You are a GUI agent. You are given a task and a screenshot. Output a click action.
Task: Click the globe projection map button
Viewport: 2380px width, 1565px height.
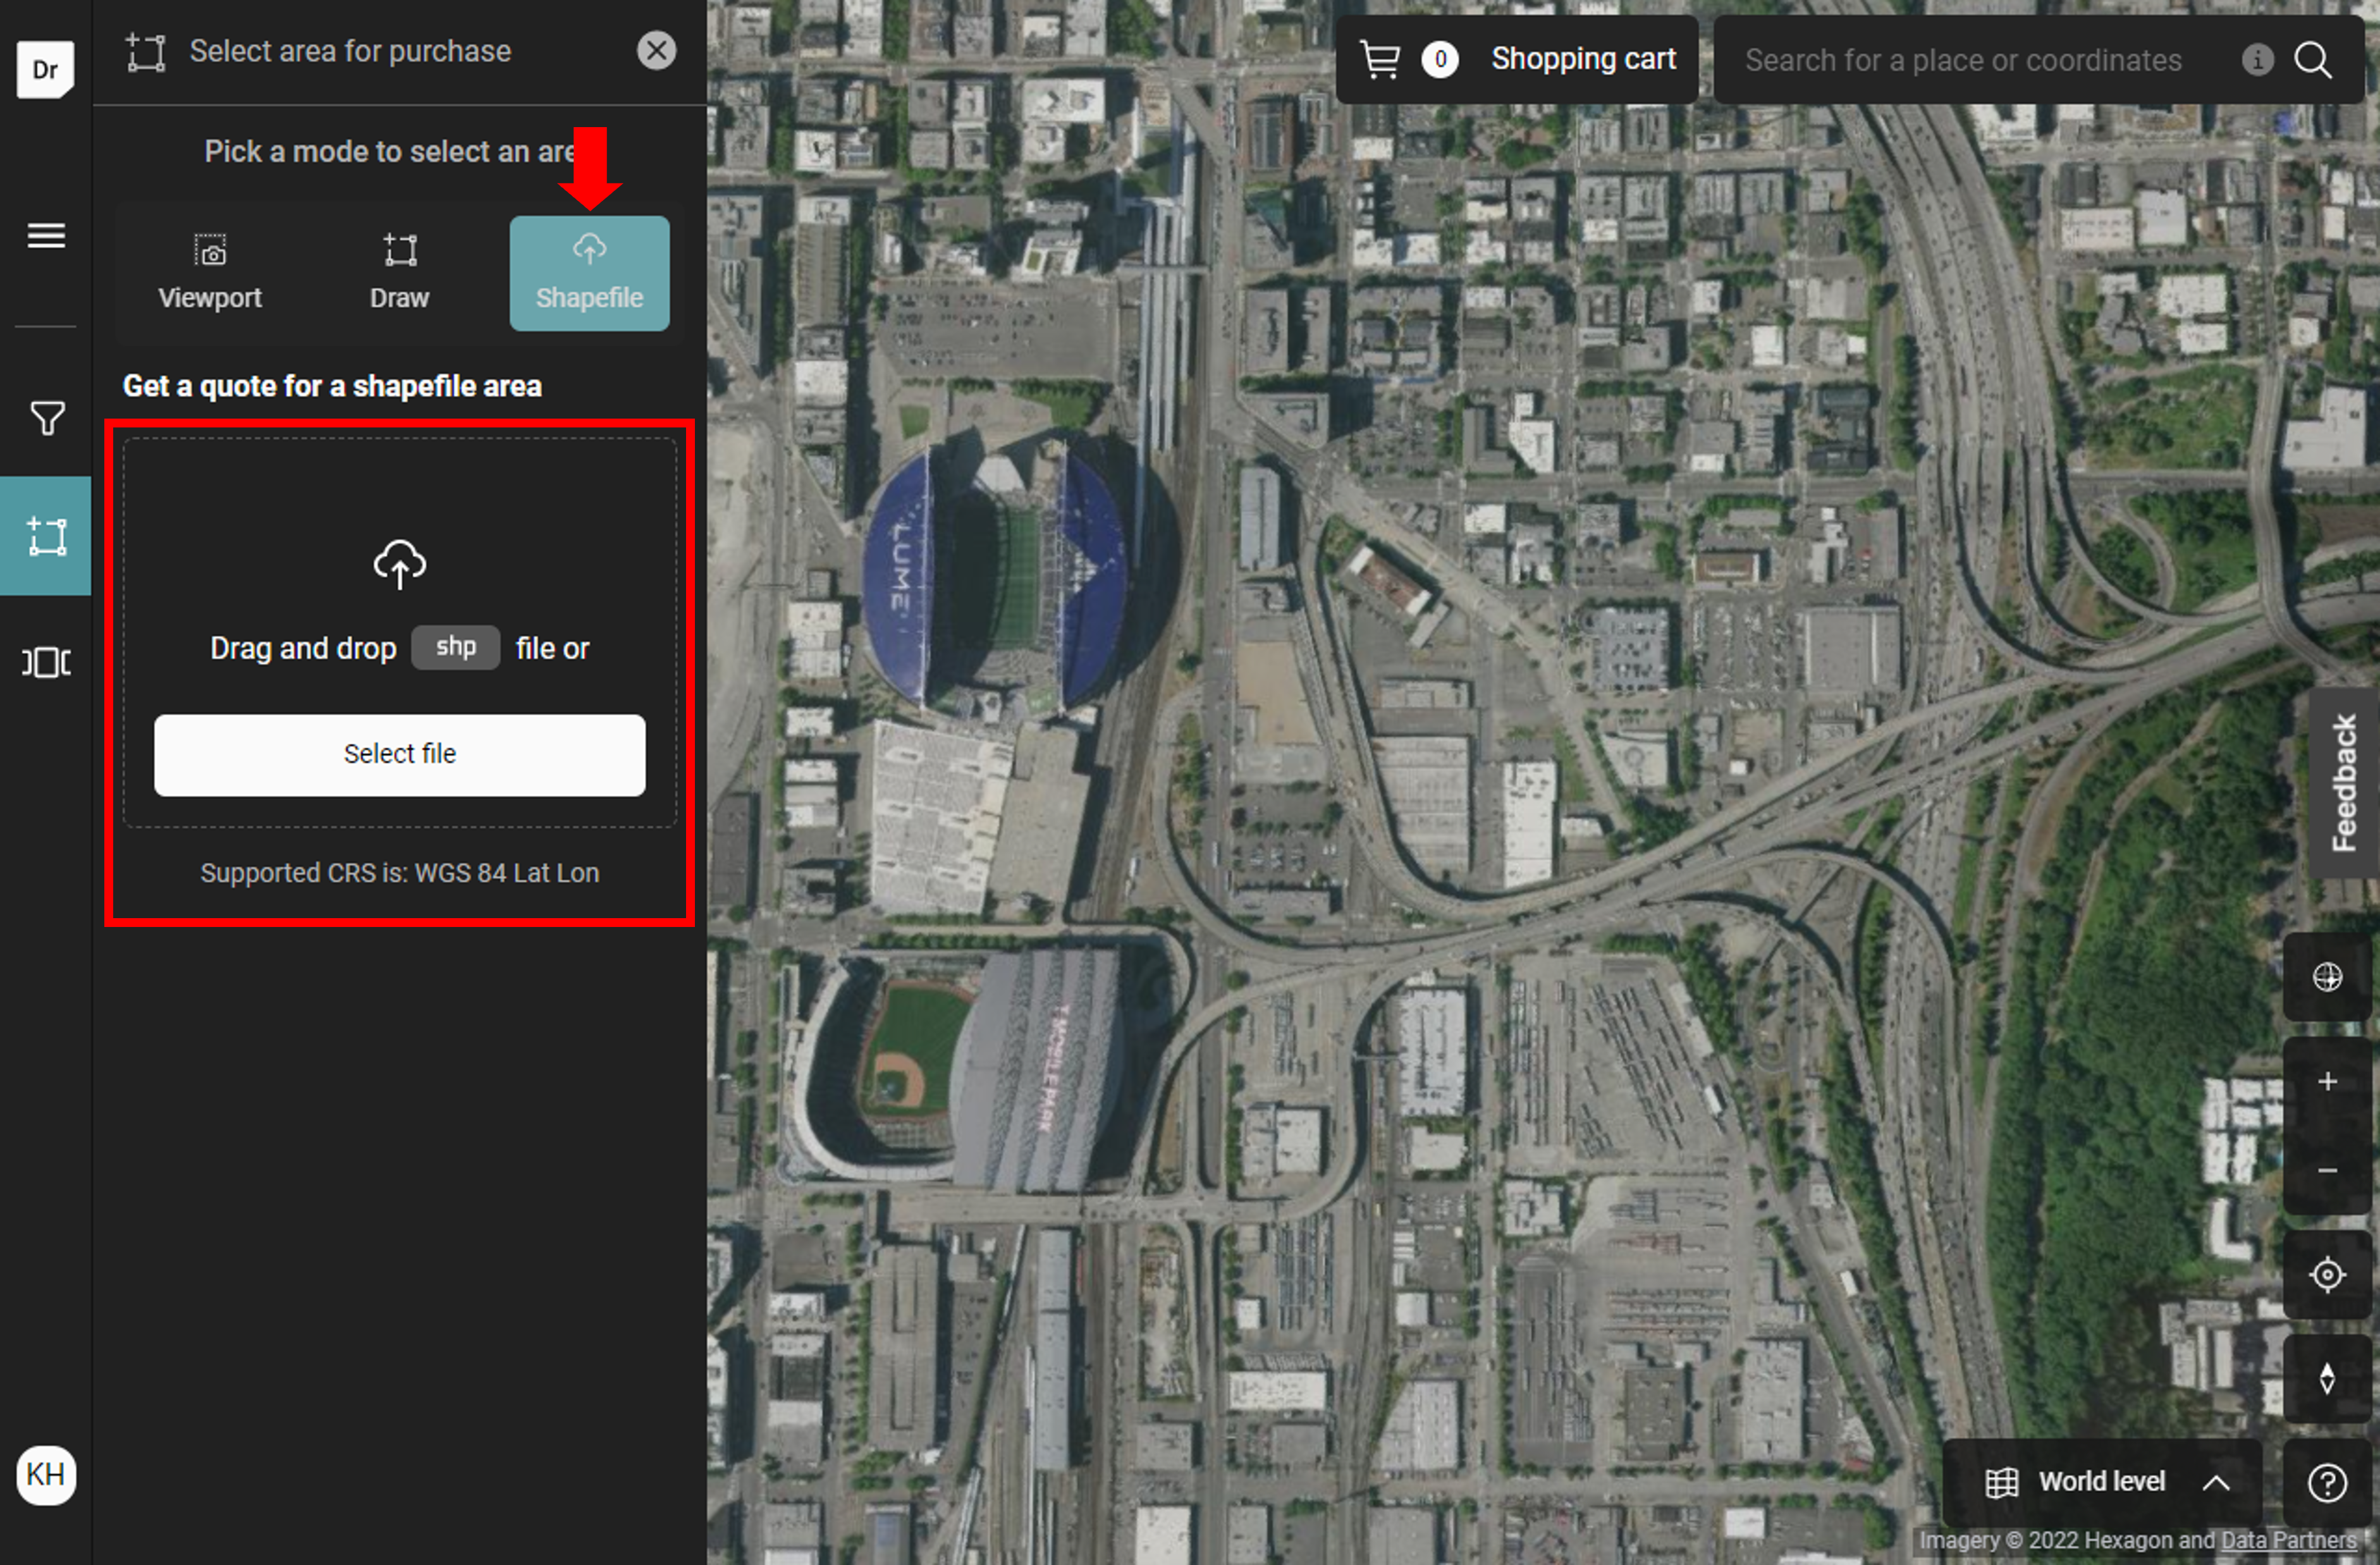(x=2326, y=977)
